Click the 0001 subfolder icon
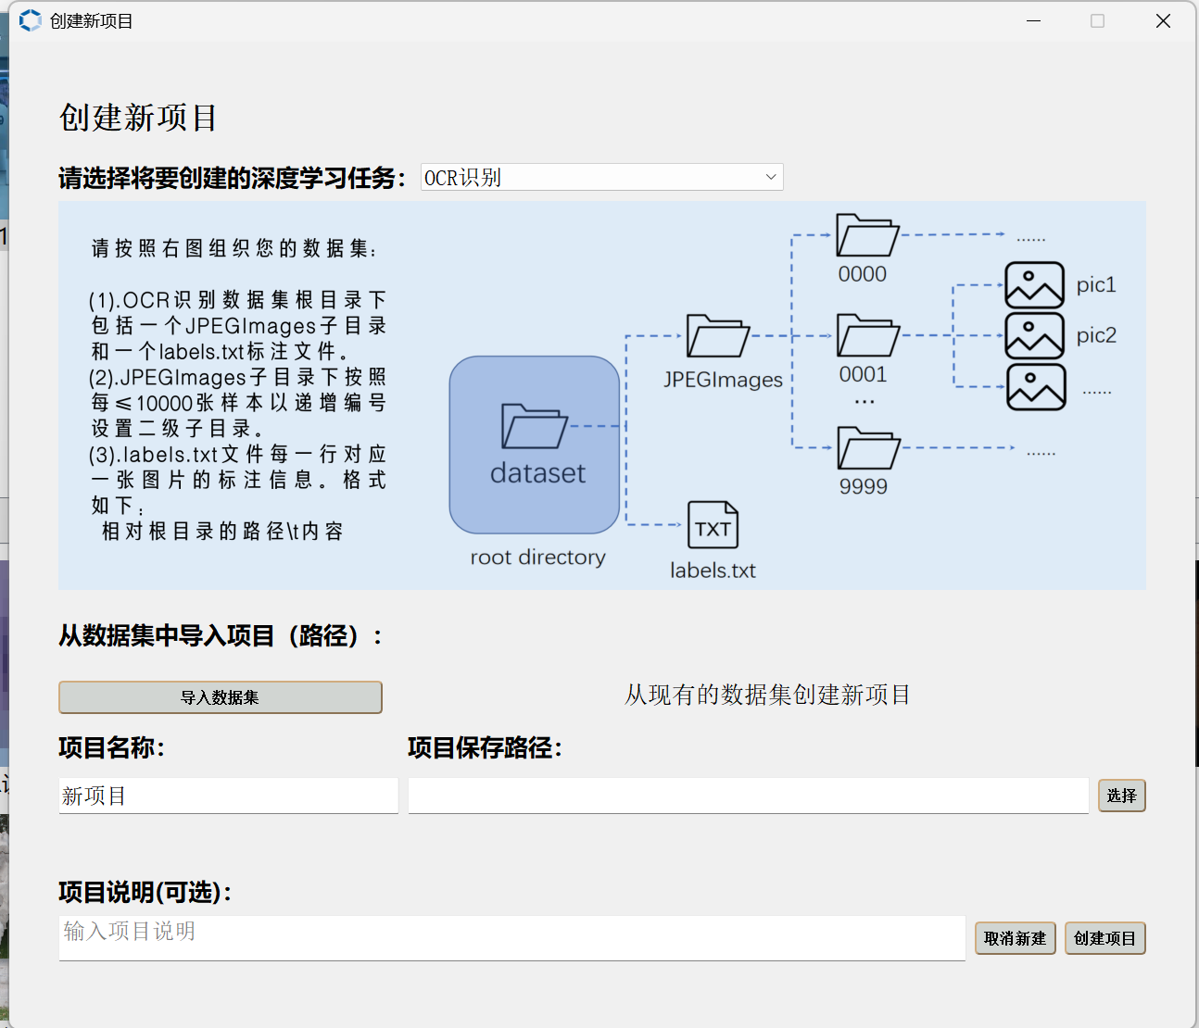The height and width of the screenshot is (1028, 1199). point(867,335)
